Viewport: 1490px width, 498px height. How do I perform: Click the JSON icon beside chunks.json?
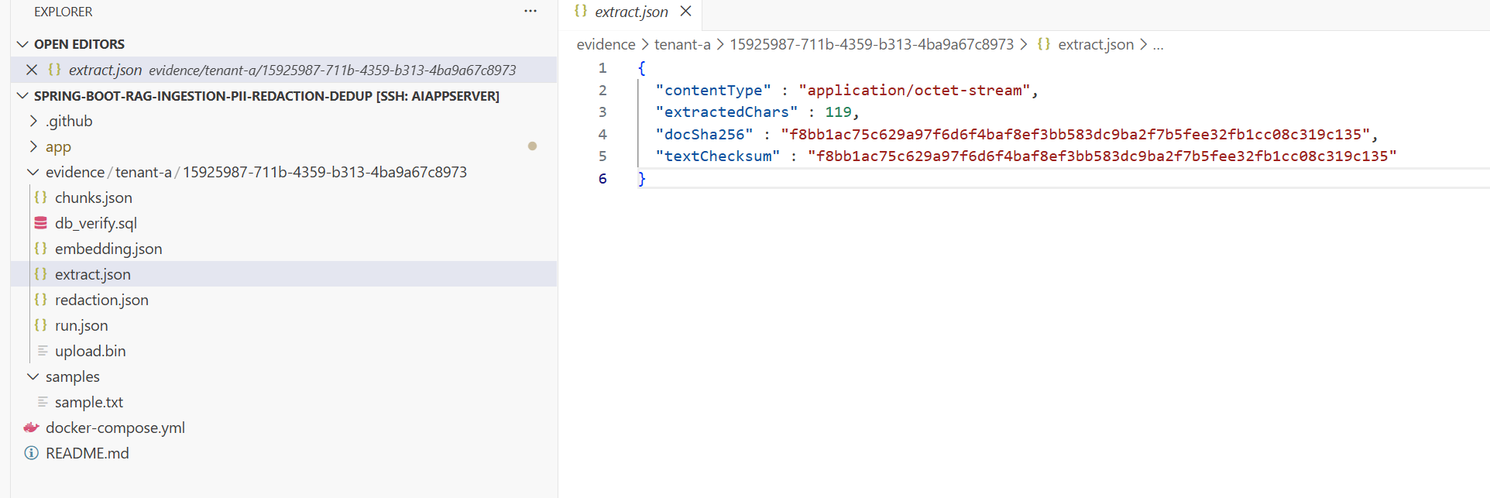(41, 197)
